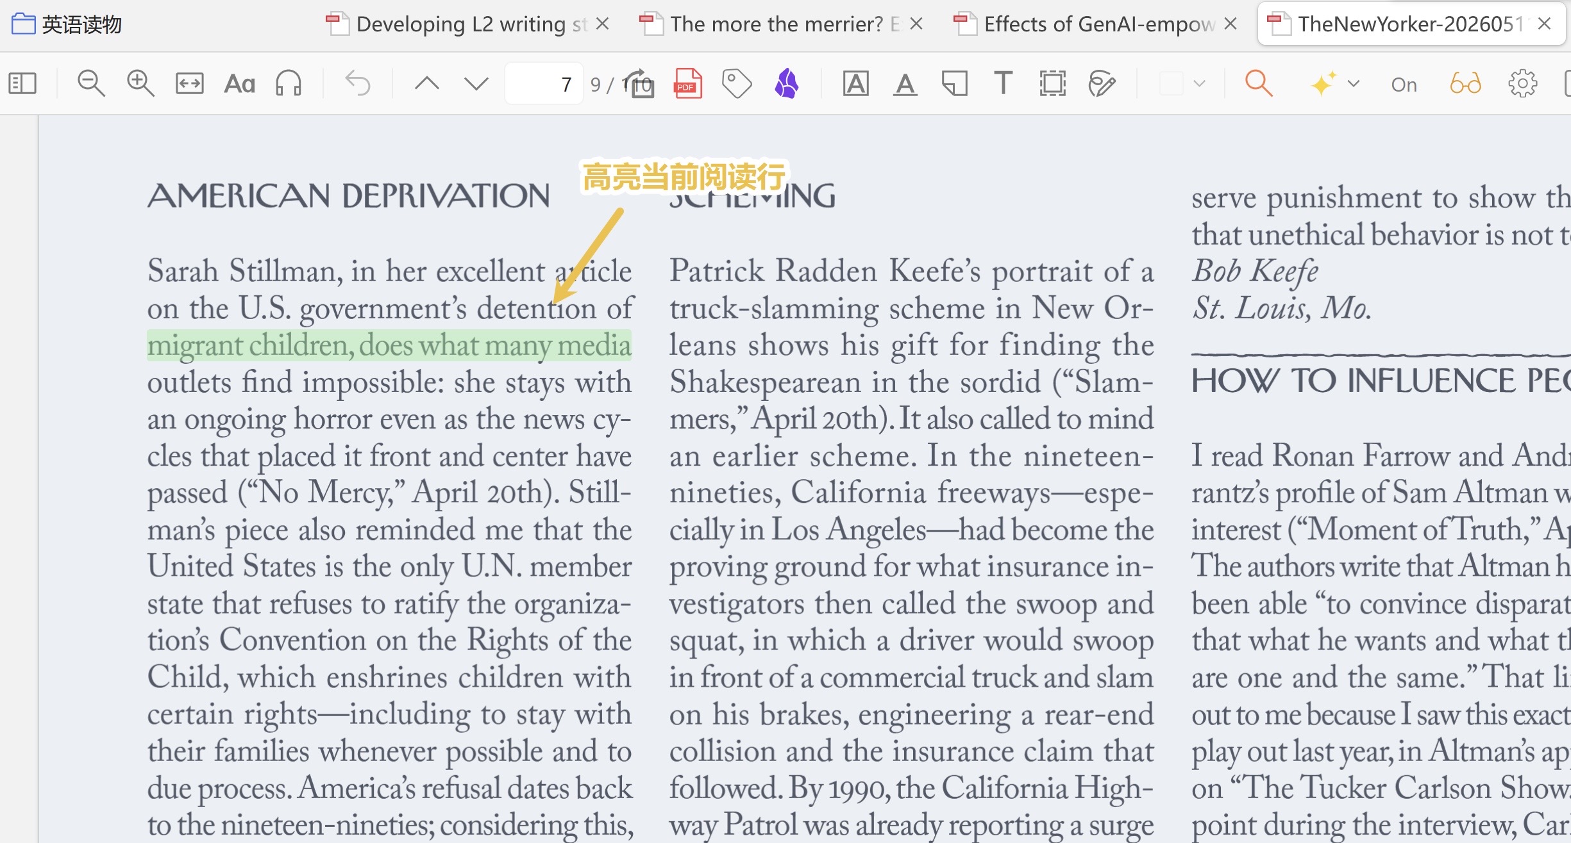Click the annotation color swatch
Screen dimensions: 1571x843
point(1171,83)
